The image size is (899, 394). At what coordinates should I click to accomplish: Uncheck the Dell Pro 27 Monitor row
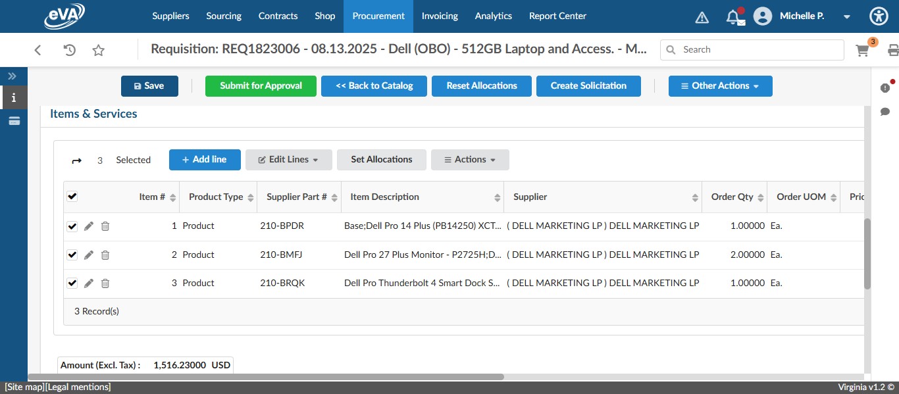click(x=72, y=255)
